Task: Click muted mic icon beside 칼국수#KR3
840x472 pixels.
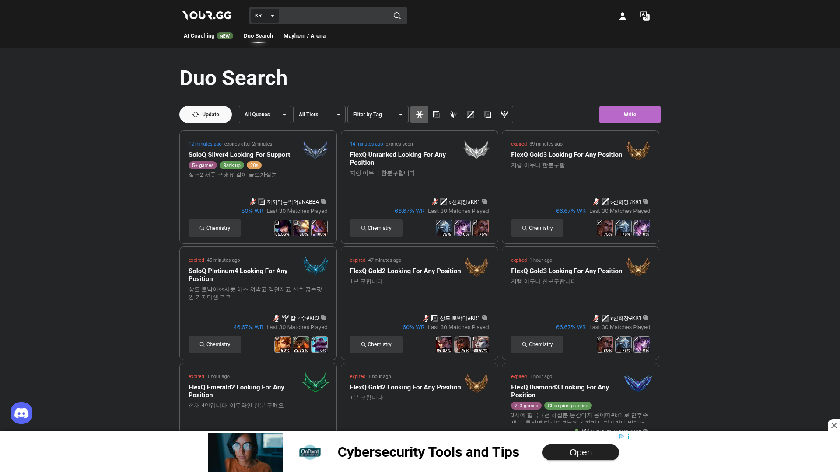Action: click(x=276, y=318)
